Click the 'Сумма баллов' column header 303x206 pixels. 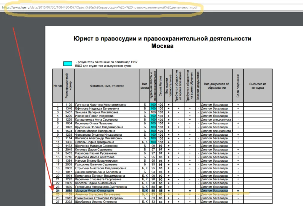(x=160, y=86)
